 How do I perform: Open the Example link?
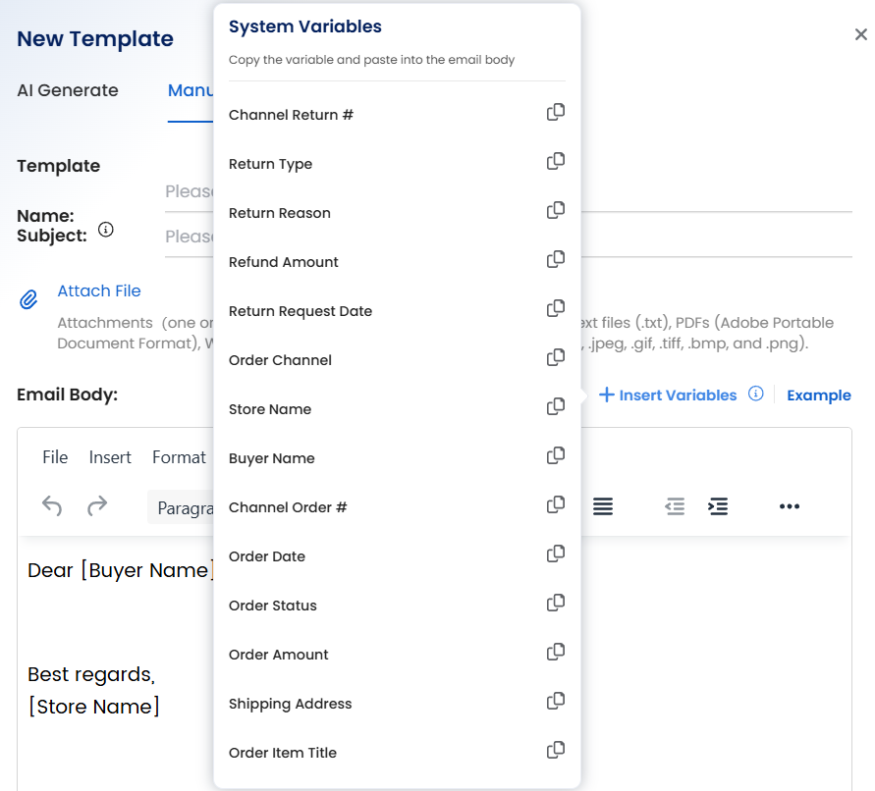coord(818,395)
